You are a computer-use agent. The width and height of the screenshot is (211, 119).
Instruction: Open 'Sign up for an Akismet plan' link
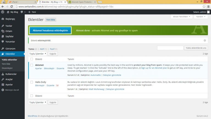[154, 68]
